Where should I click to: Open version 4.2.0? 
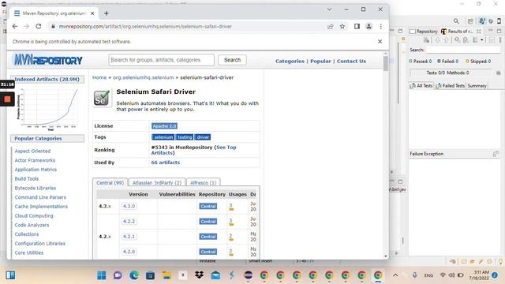[129, 252]
